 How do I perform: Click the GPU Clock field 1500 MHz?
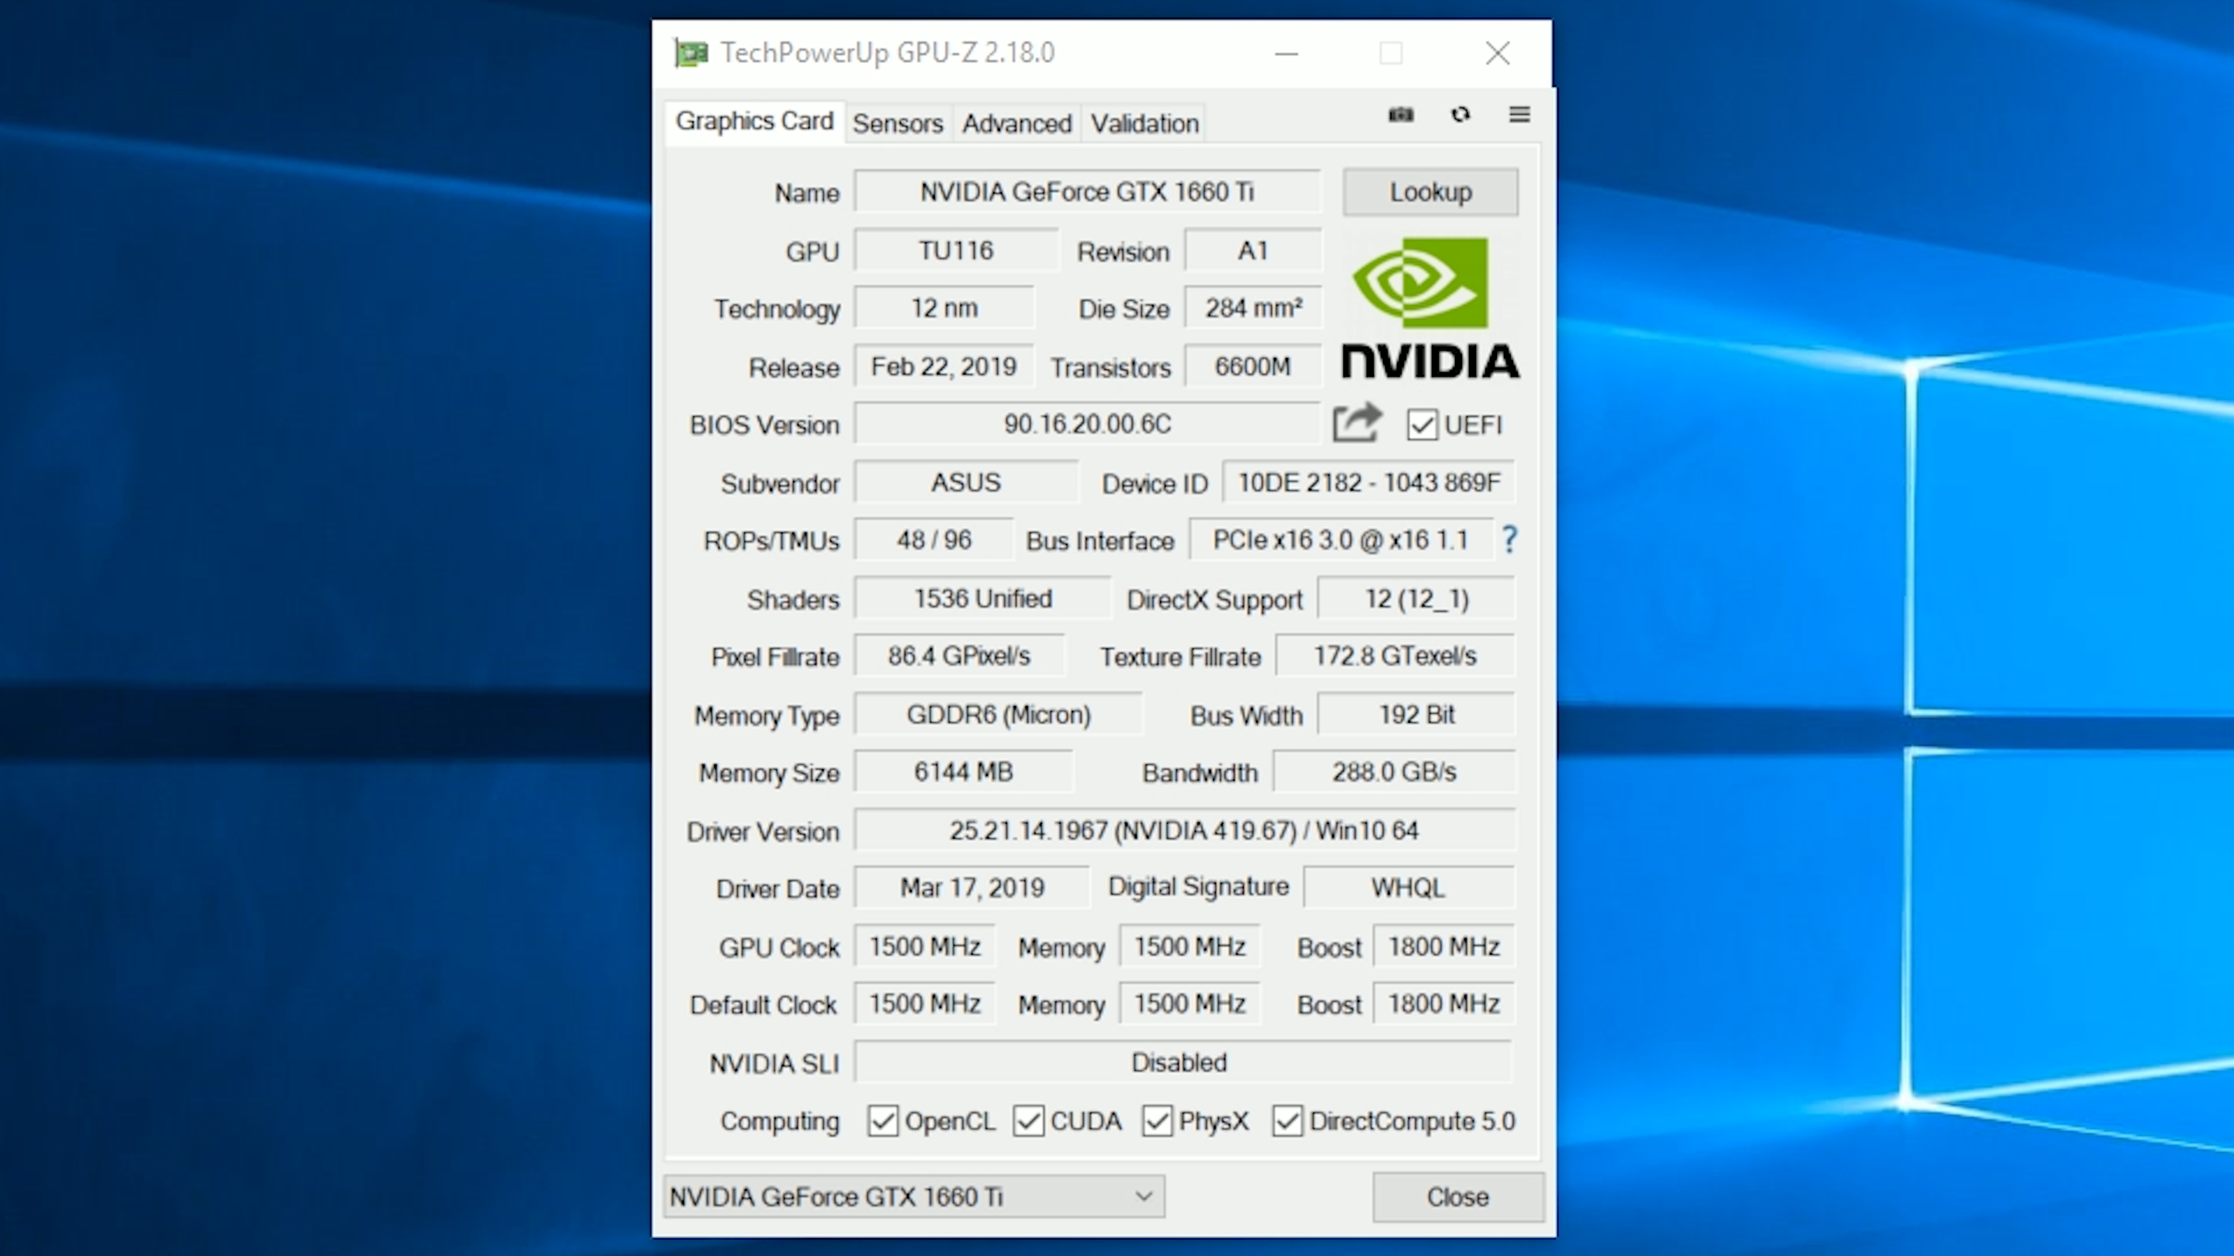(x=924, y=947)
